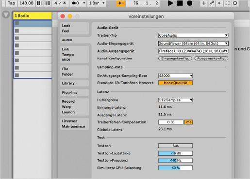This screenshot has width=250, height=179.
Task: Click the eighth clip slot stop button in 1 Radio
Action: [17, 75]
